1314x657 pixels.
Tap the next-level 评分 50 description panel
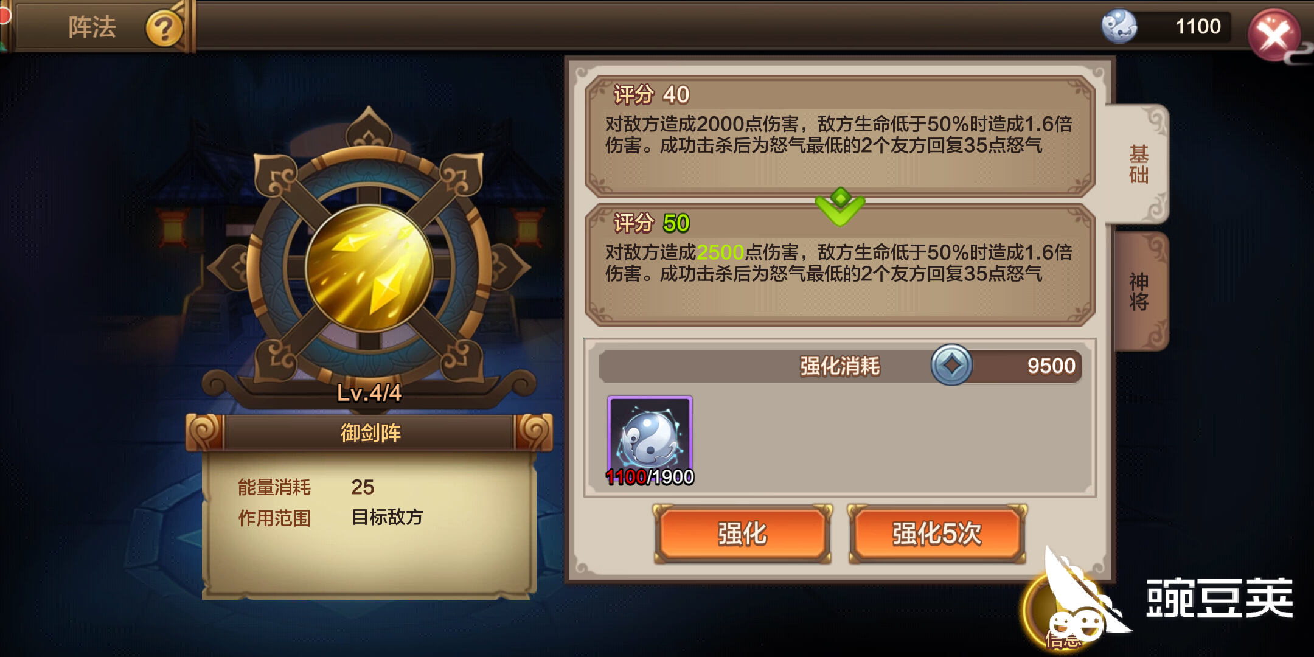pos(839,265)
